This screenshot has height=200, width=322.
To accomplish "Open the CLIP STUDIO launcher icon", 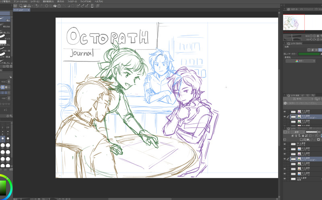I will click(x=15, y=6).
